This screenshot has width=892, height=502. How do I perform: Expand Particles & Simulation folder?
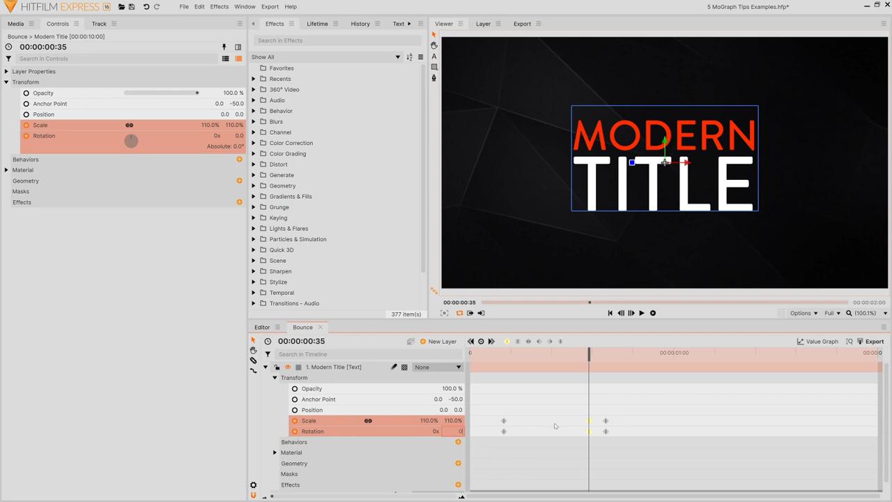(x=253, y=239)
